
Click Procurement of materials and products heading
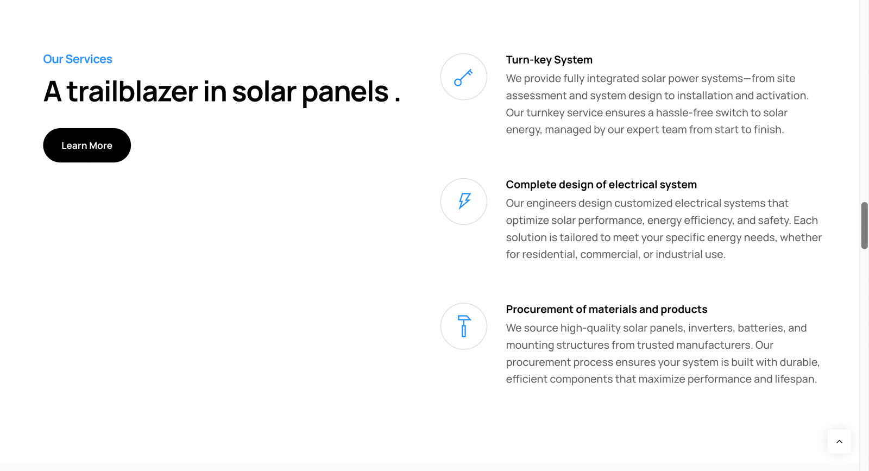tap(607, 310)
